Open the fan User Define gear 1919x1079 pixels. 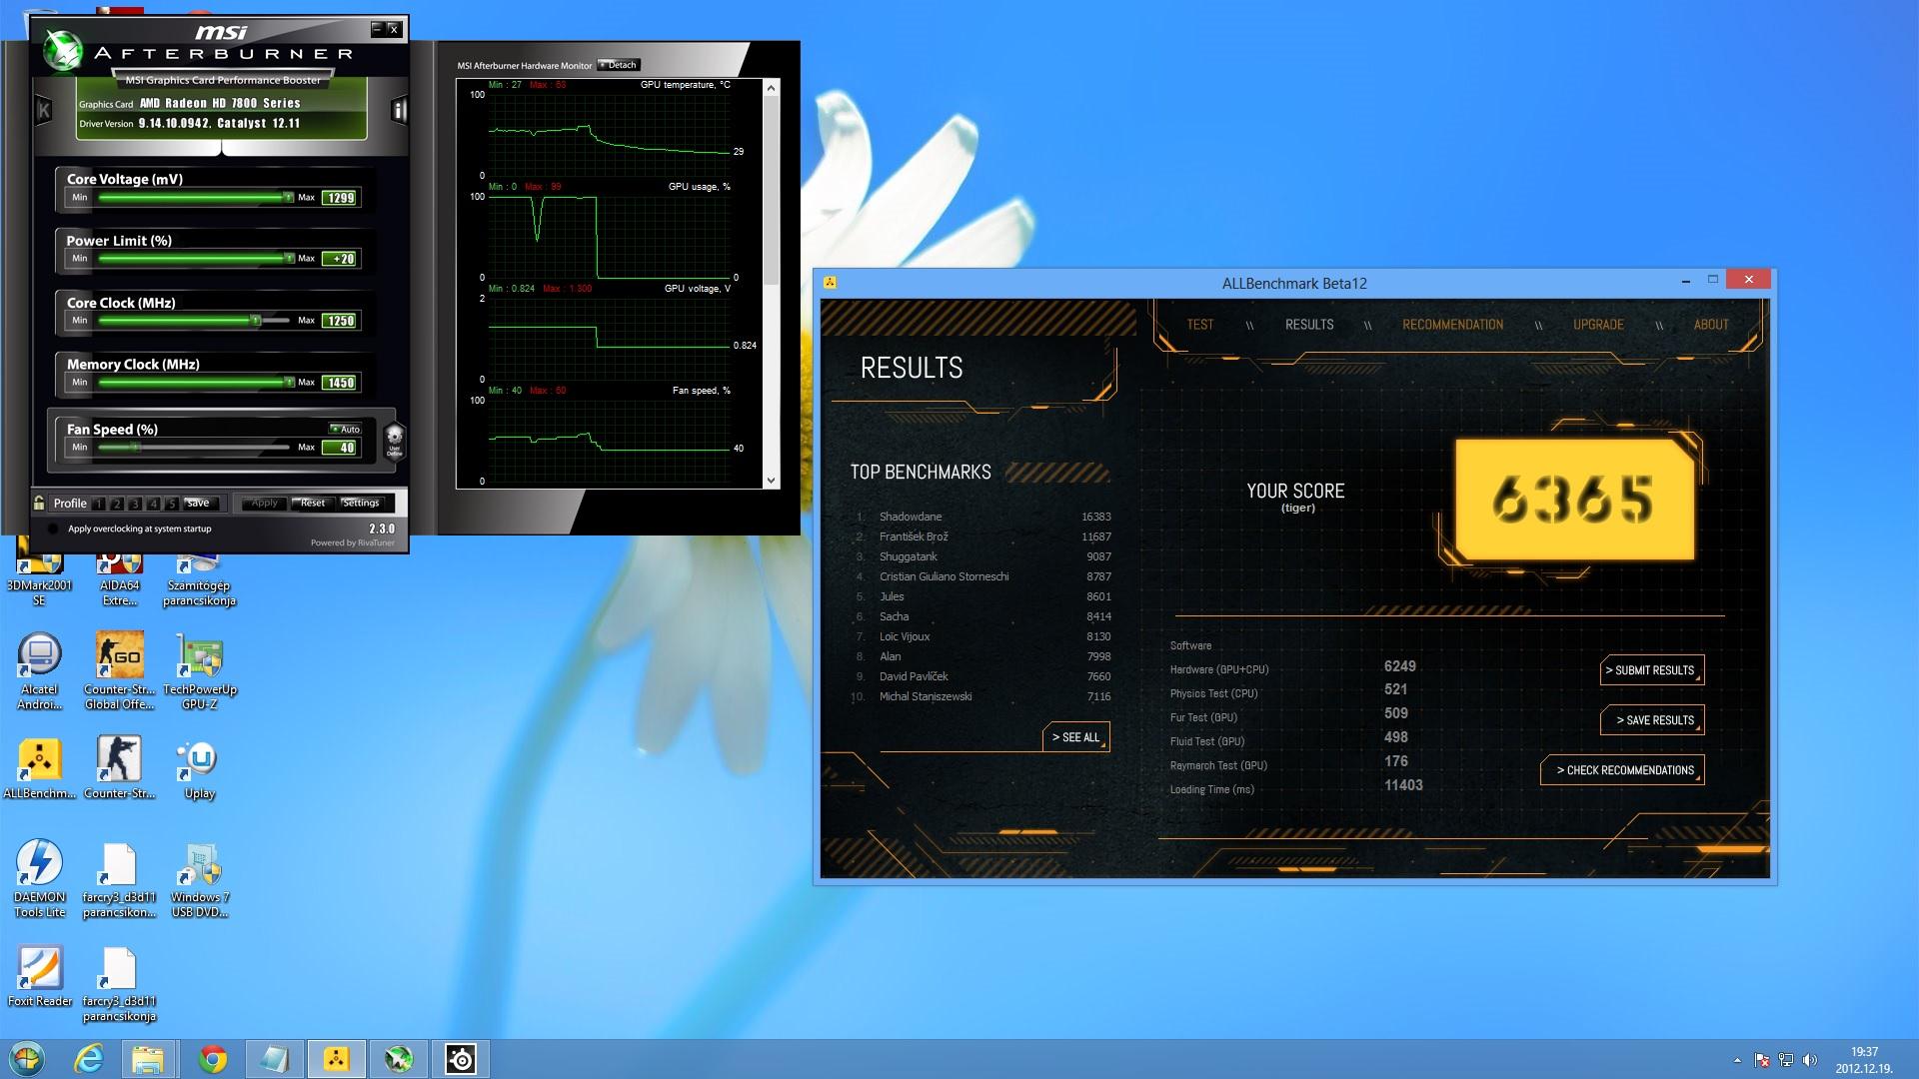394,440
